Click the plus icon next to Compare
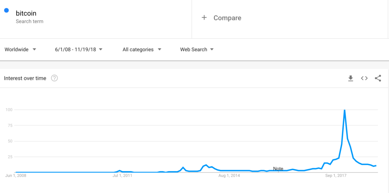This screenshot has height=193, width=389. (204, 17)
